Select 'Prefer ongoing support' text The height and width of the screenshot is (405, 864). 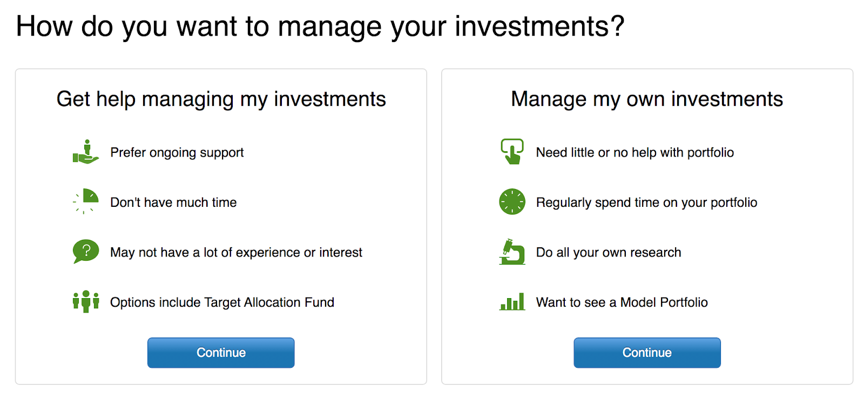(177, 153)
